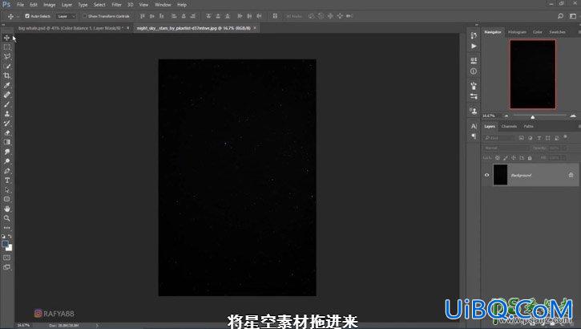Select the History Brush tool

(x=6, y=123)
